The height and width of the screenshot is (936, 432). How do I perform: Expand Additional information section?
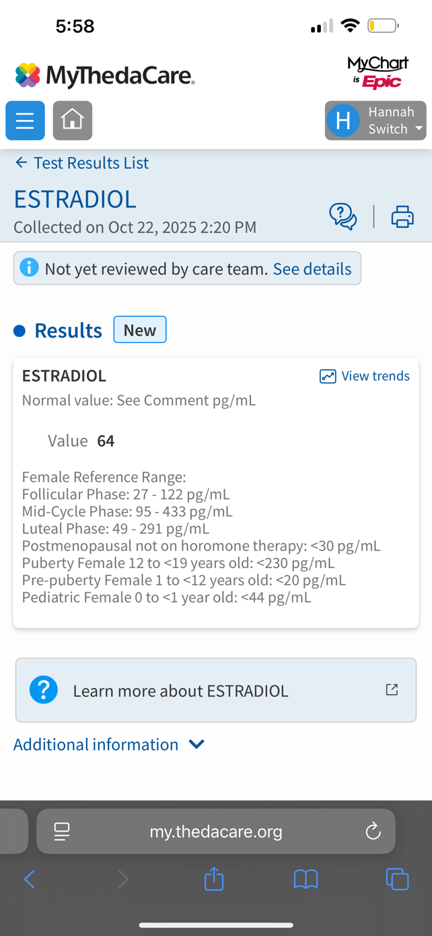(108, 745)
